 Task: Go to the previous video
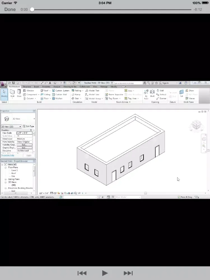[x=82, y=273]
